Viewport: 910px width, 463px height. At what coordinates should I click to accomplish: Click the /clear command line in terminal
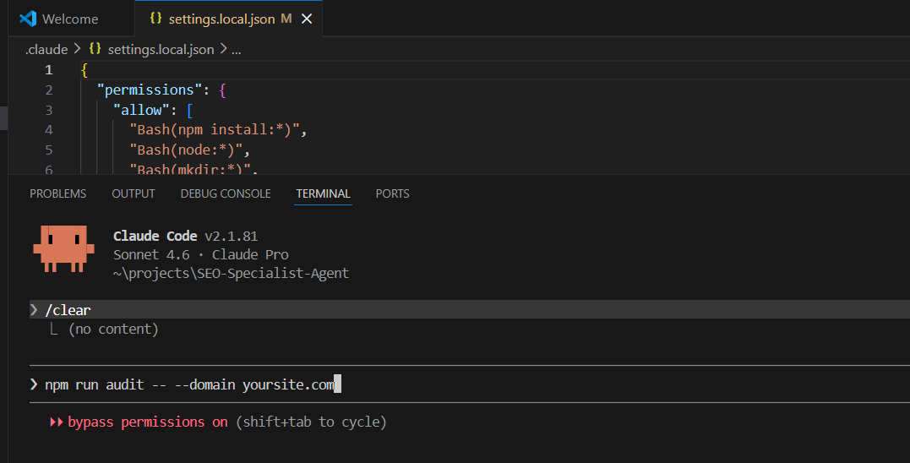470,310
